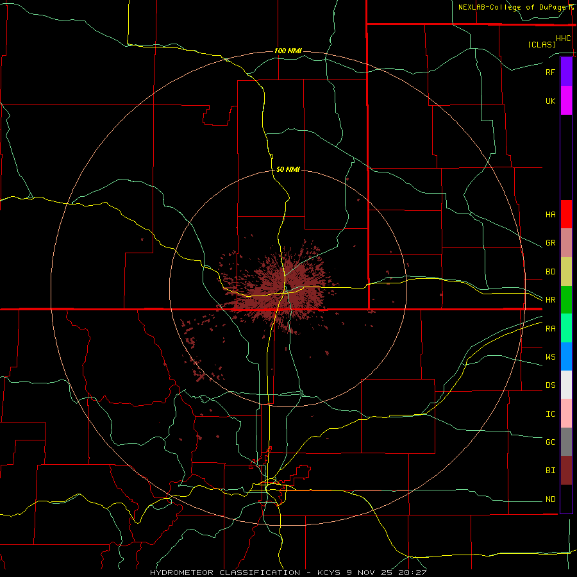Click the GC gray legend swatch

(566, 442)
